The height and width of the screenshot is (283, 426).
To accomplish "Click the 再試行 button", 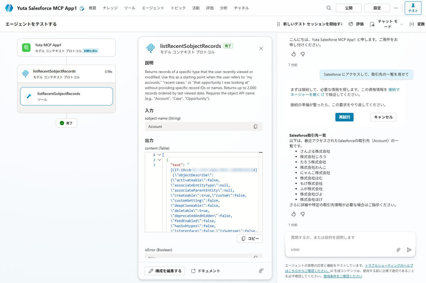I will pos(344,117).
